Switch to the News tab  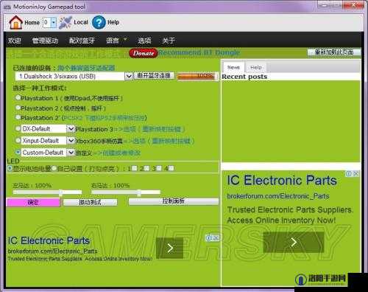coord(233,67)
